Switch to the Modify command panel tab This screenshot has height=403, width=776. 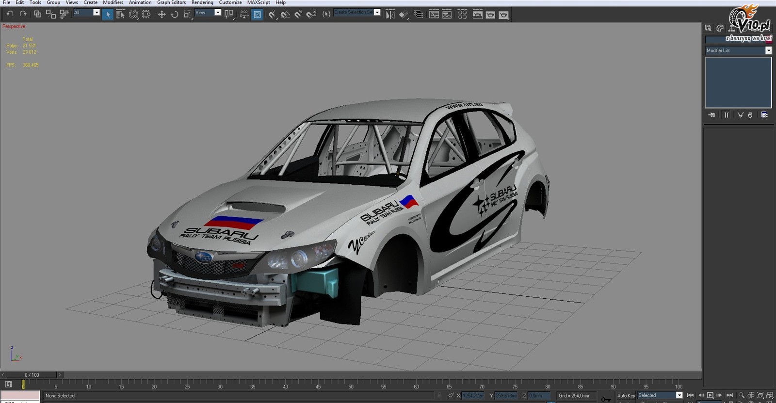(x=720, y=28)
